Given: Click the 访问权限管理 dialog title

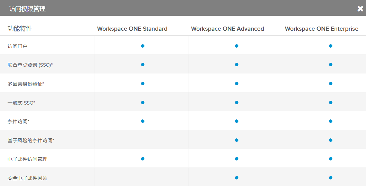Looking at the screenshot, I should point(27,9).
